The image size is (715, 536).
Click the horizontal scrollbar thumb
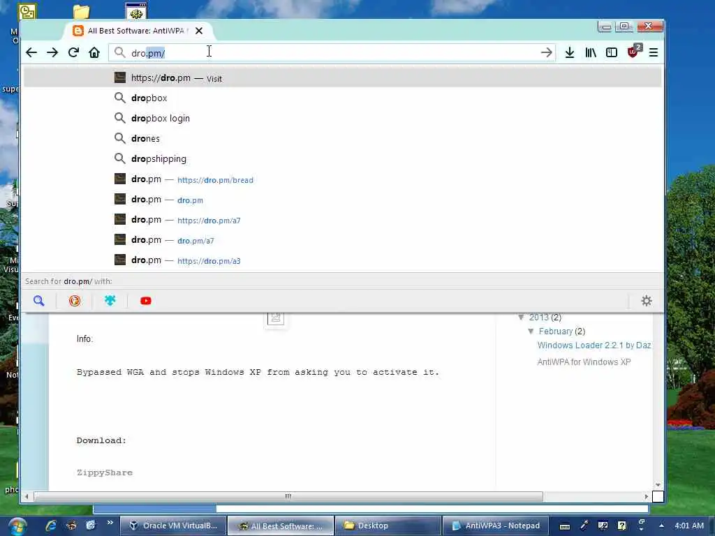pos(288,496)
